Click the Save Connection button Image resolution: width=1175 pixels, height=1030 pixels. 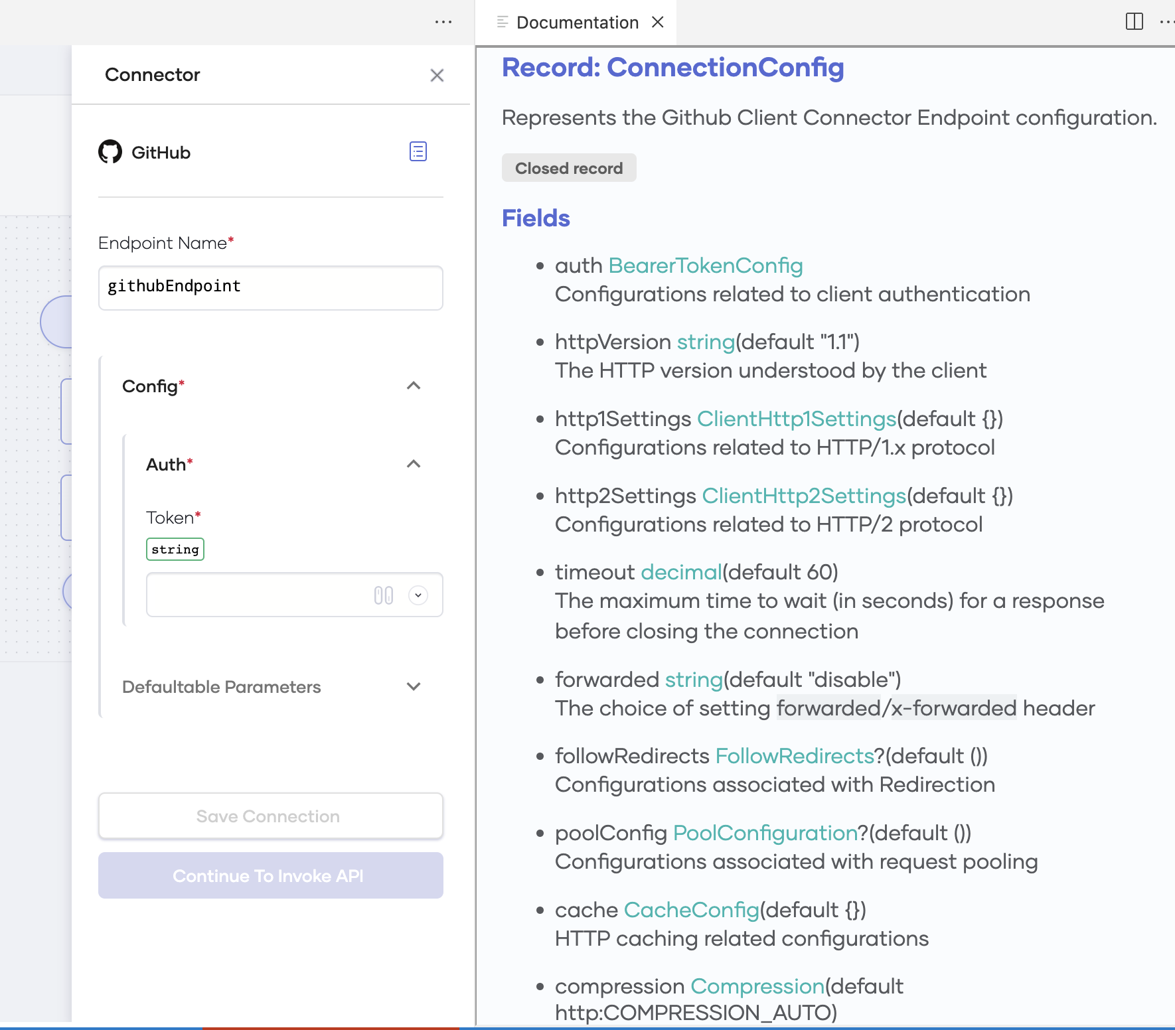tap(270, 816)
